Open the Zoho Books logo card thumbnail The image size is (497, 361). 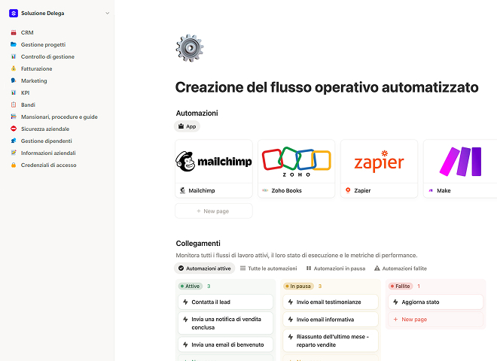(297, 162)
